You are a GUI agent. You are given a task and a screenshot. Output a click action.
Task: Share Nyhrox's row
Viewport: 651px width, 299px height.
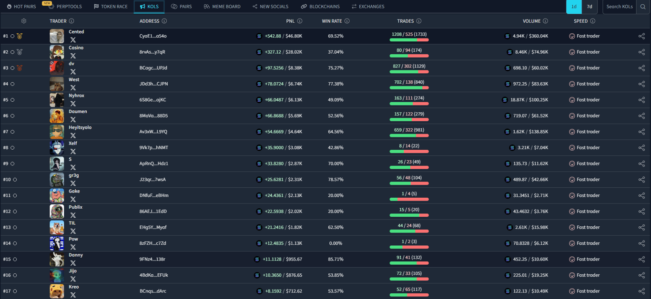[641, 100]
